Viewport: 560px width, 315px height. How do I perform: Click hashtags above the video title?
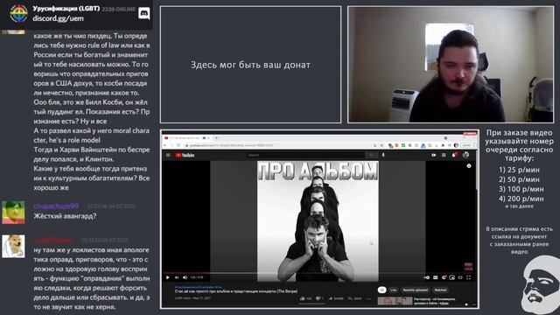[198, 287]
